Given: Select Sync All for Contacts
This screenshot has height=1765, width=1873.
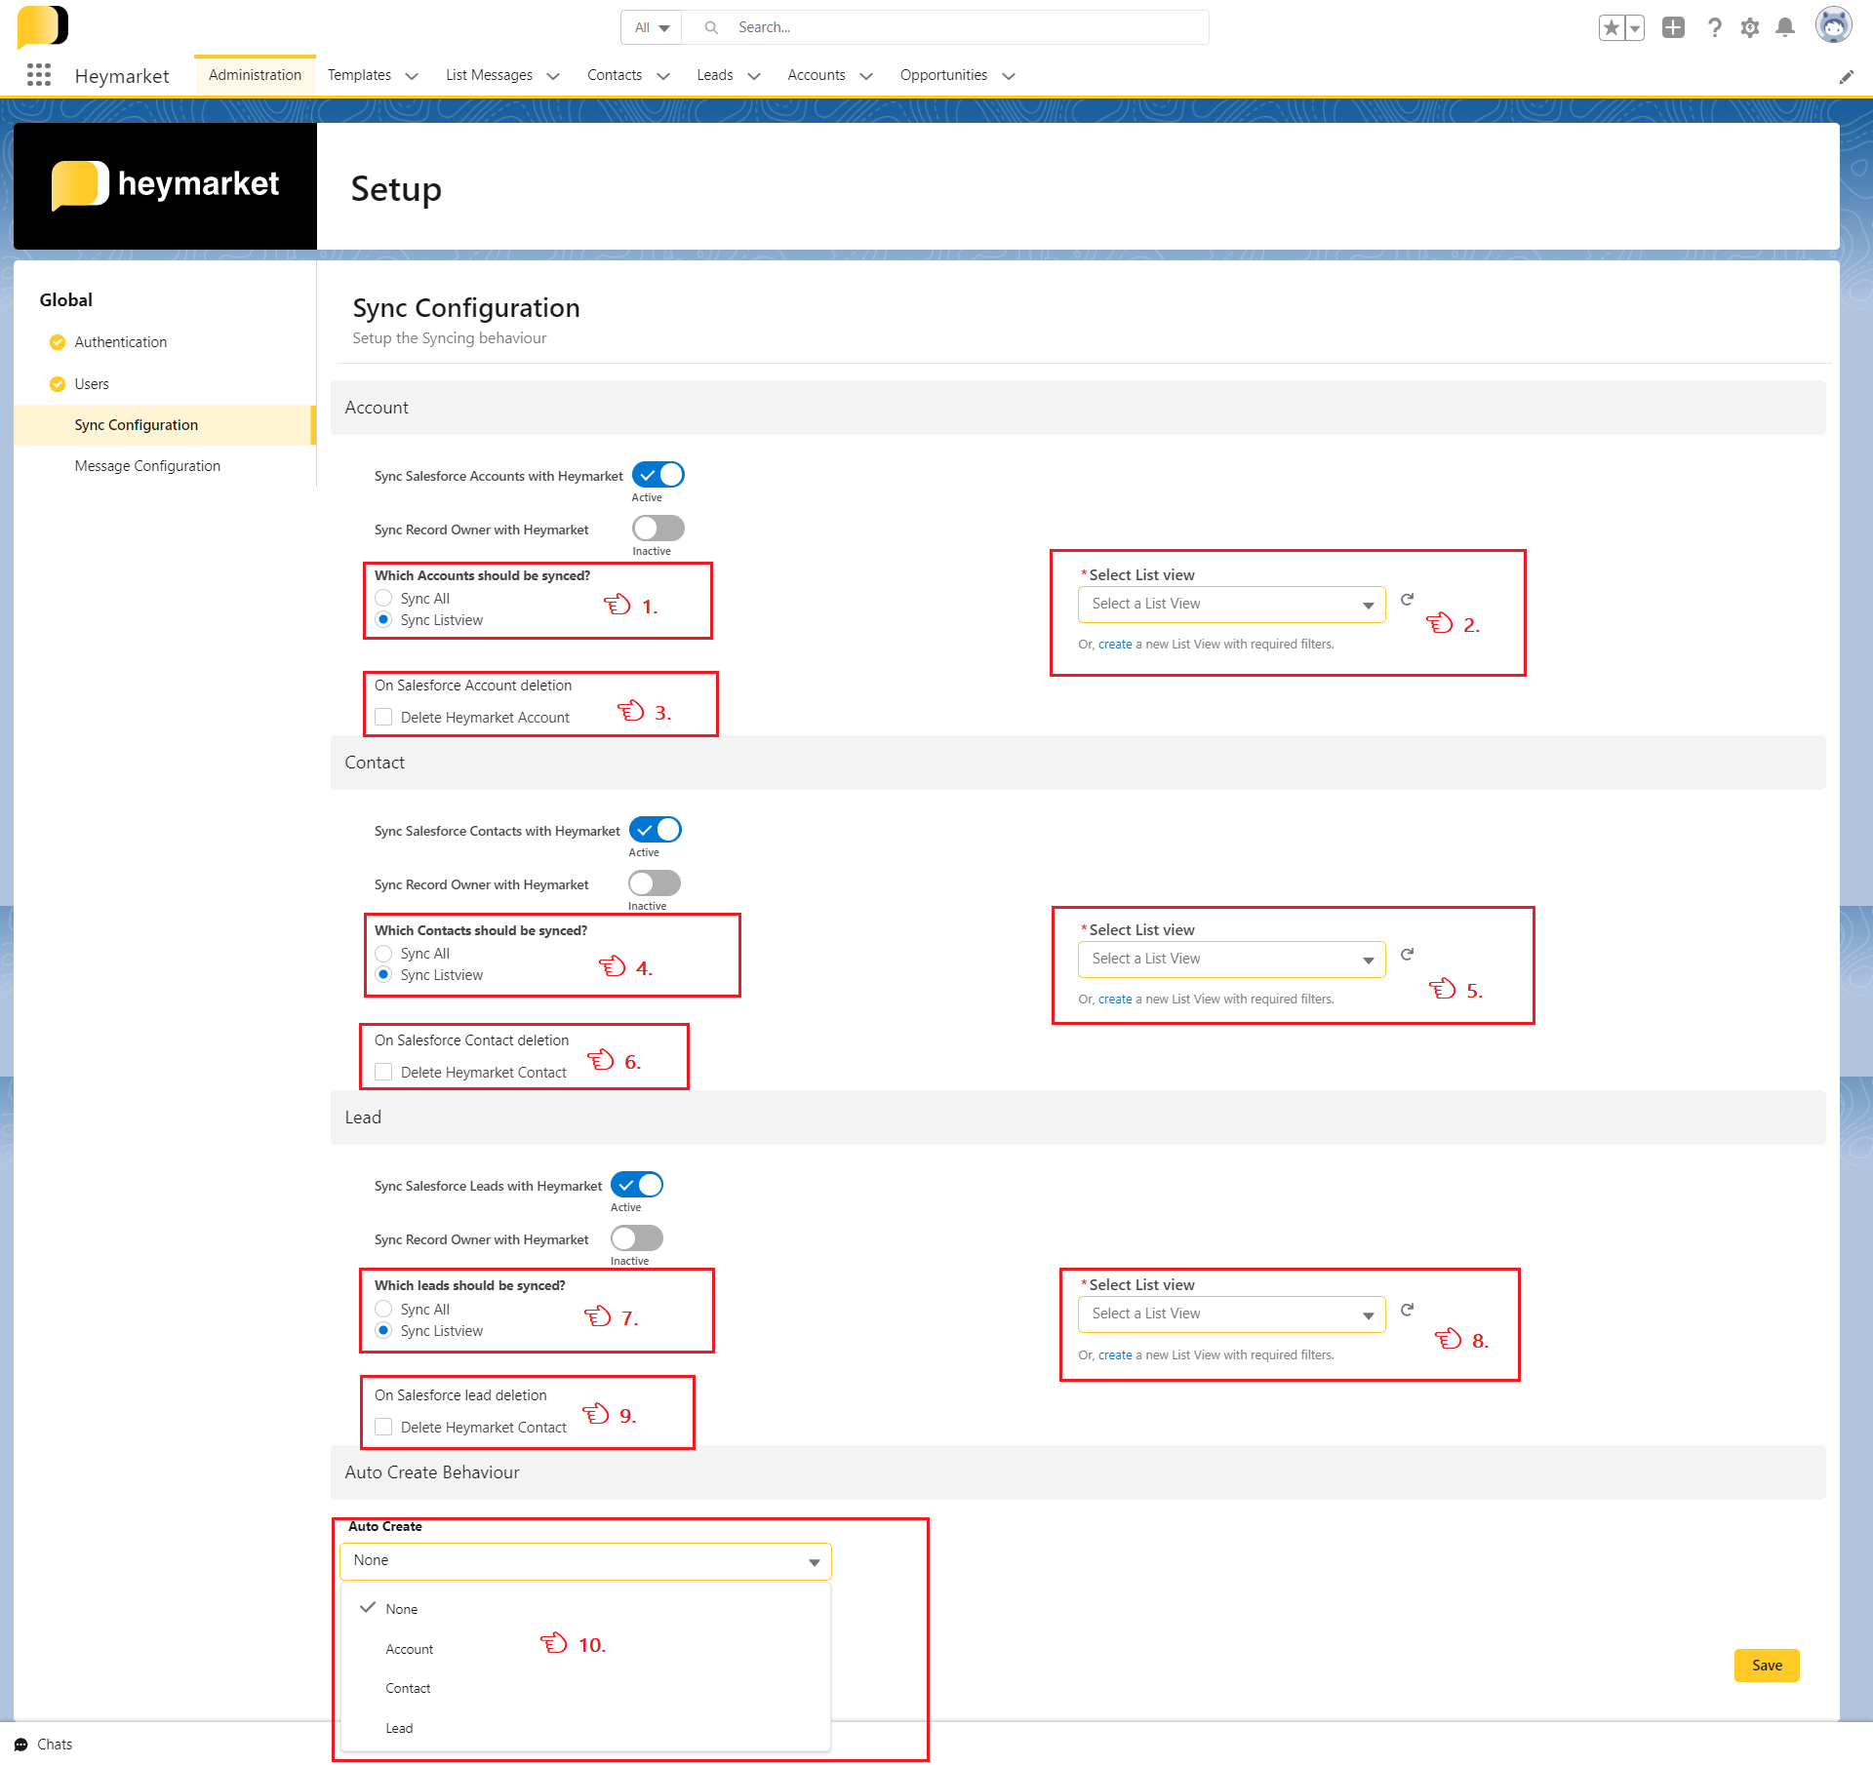Looking at the screenshot, I should (383, 954).
